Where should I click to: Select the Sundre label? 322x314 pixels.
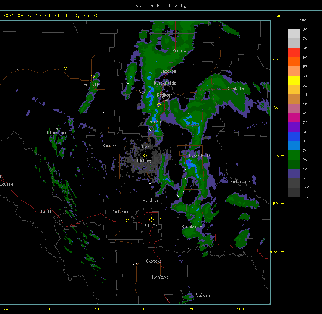(x=109, y=146)
